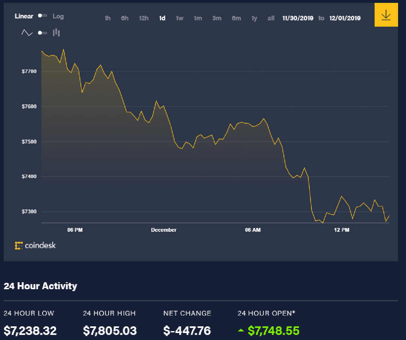This screenshot has width=406, height=340.
Task: Show the 6m time range
Action: click(236, 18)
